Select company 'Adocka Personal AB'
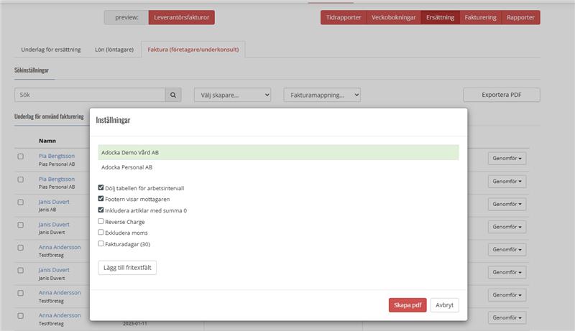The width and height of the screenshot is (575, 331). (x=278, y=167)
